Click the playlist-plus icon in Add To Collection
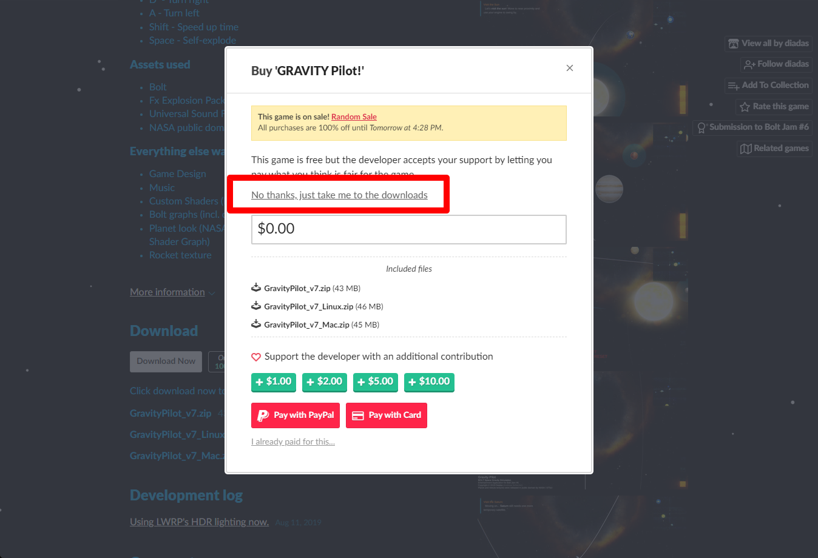The image size is (818, 558). pyautogui.click(x=734, y=86)
